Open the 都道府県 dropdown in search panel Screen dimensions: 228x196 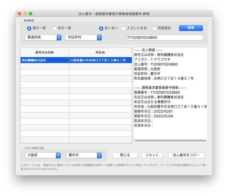[43, 37]
